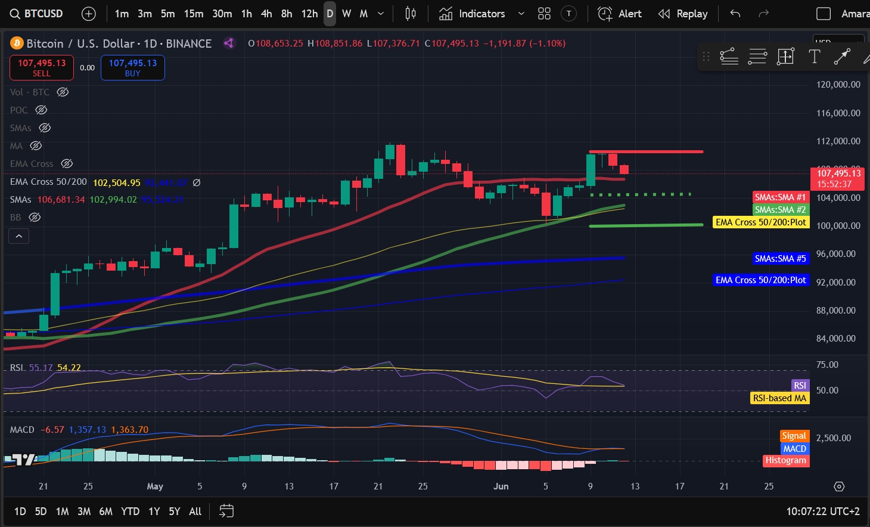
Task: Set the range to 1D
Action: tap(20, 511)
